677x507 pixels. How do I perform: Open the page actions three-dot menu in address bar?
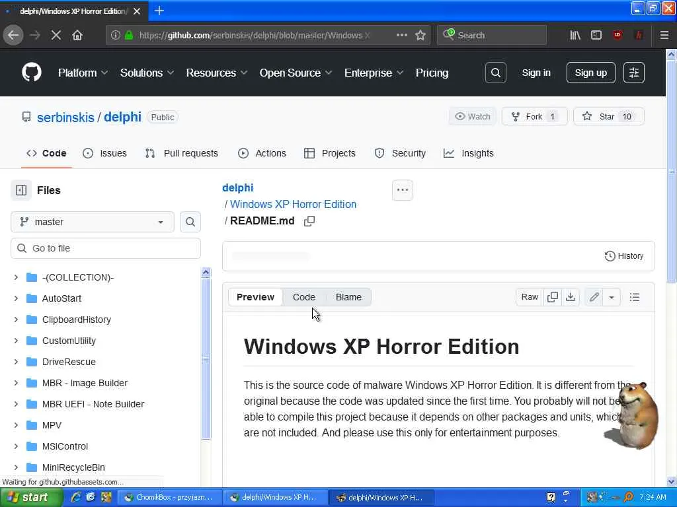click(x=402, y=35)
